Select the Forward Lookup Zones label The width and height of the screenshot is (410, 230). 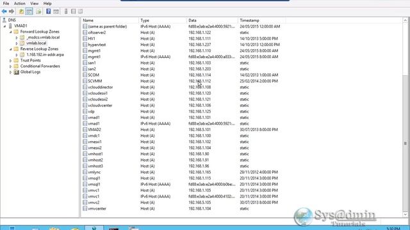click(40, 31)
